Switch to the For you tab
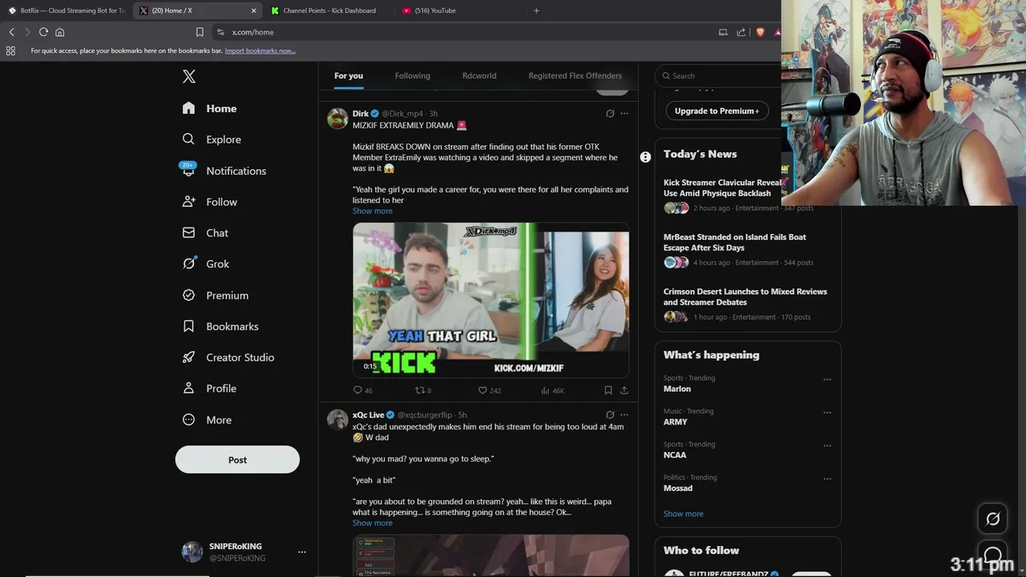The height and width of the screenshot is (577, 1026). [x=349, y=76]
